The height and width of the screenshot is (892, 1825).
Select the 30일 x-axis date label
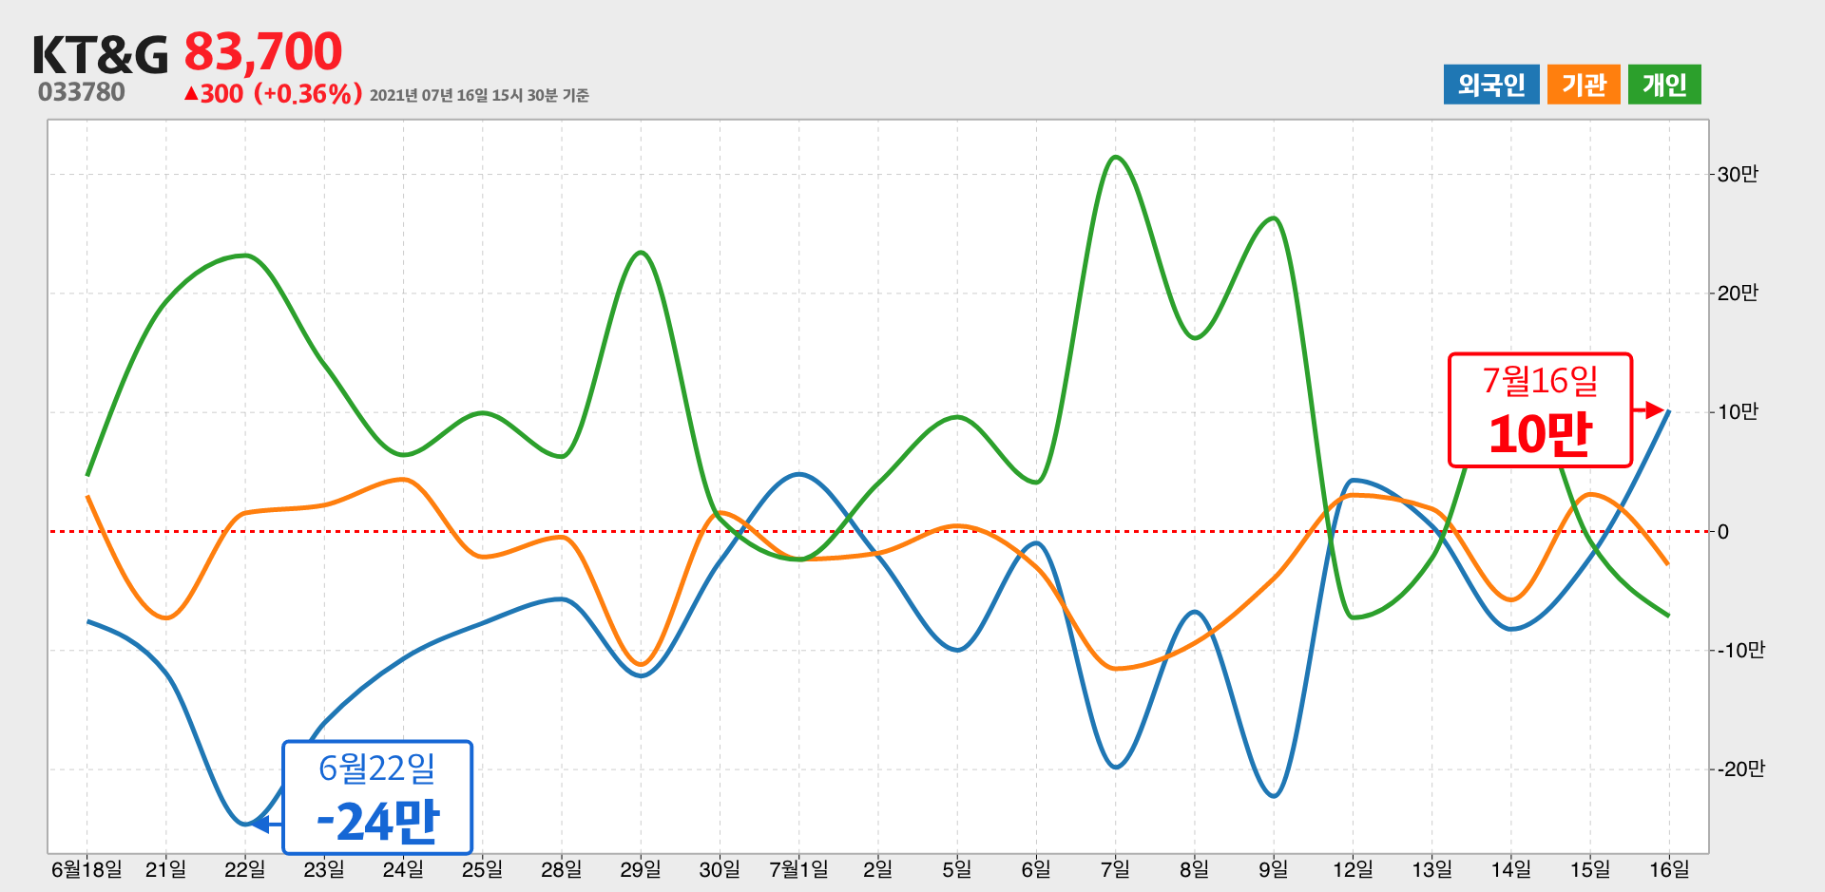click(720, 869)
